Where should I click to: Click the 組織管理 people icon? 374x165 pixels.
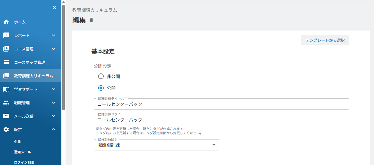tap(6, 103)
